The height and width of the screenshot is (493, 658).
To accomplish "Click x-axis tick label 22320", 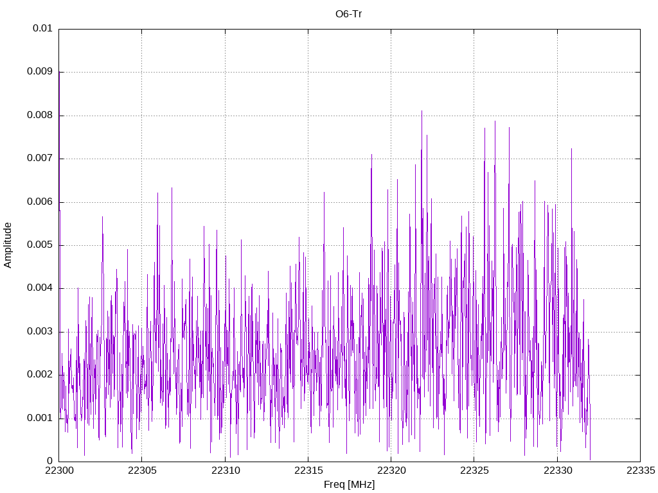I will (x=391, y=471).
